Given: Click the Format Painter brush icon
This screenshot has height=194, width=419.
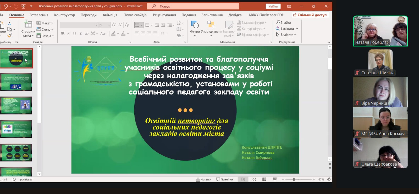Looking at the screenshot, I should (x=10, y=35).
